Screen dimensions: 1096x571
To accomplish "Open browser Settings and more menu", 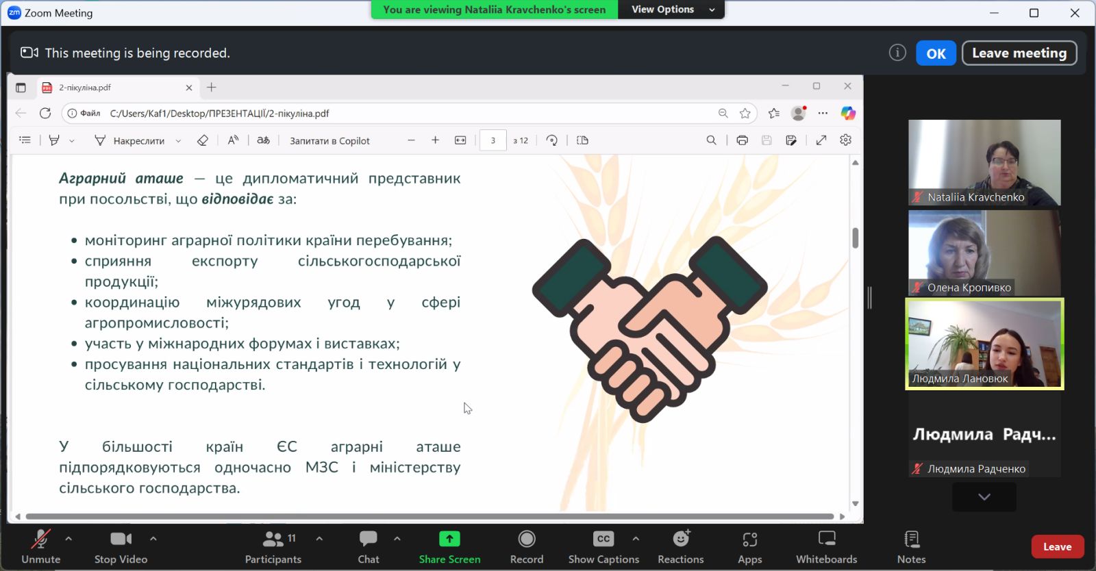I will pos(823,113).
